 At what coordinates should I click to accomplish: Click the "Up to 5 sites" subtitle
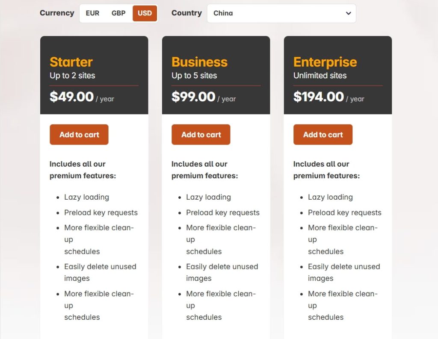(194, 76)
